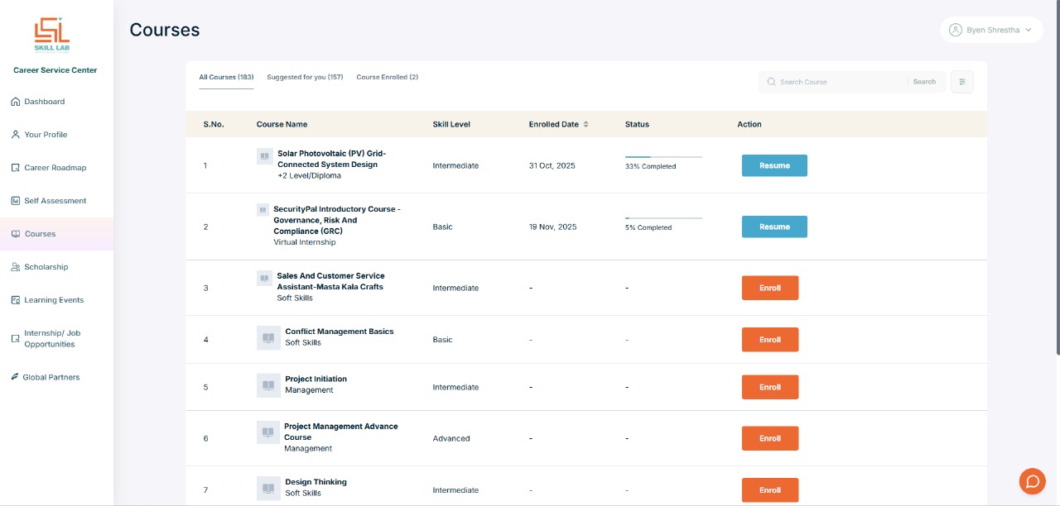Image resolution: width=1060 pixels, height=506 pixels.
Task: Expand the Byen Shrestha user menu
Action: point(991,30)
